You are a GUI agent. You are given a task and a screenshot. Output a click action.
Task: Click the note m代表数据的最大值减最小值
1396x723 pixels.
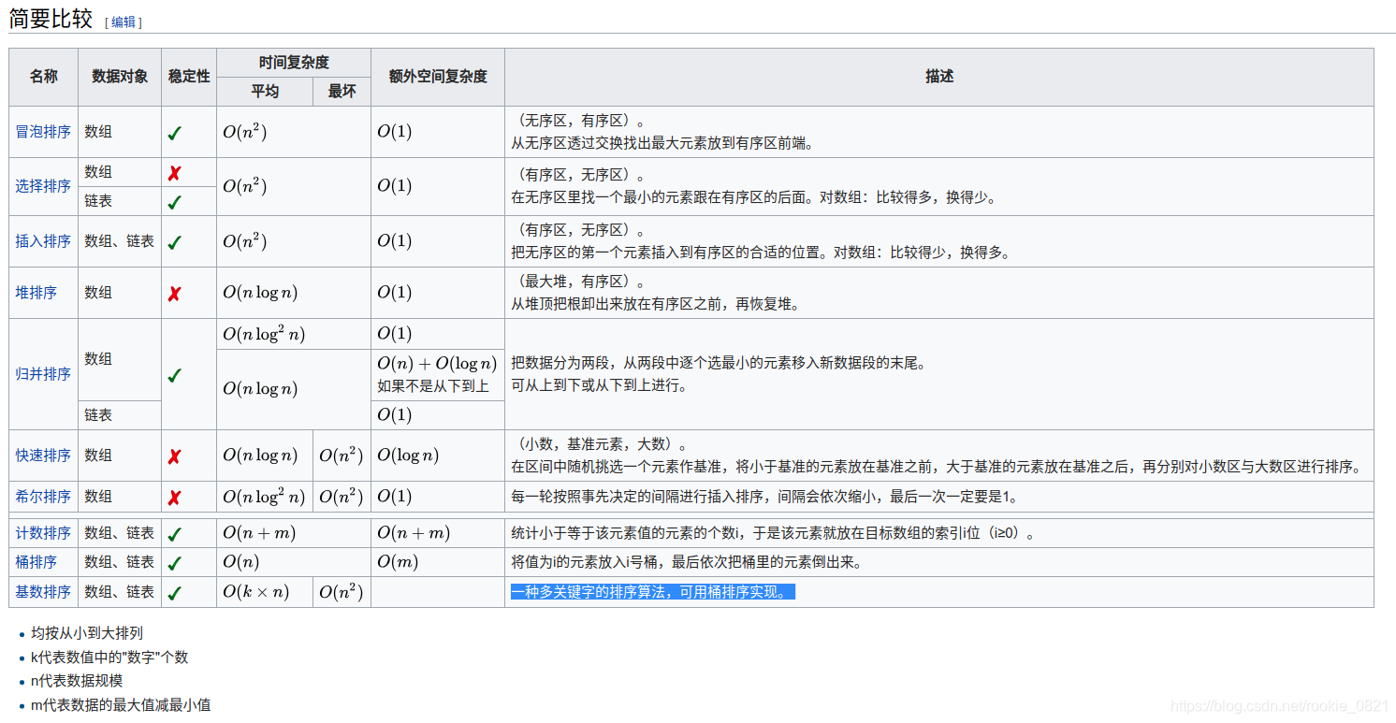pyautogui.click(x=121, y=704)
